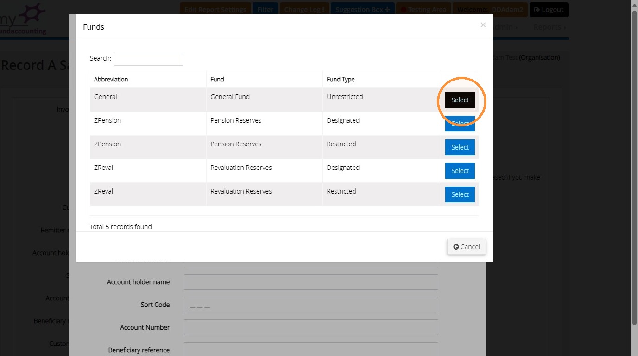638x356 pixels.
Task: Select the Pension Reserves Restricted fund
Action: tap(460, 147)
